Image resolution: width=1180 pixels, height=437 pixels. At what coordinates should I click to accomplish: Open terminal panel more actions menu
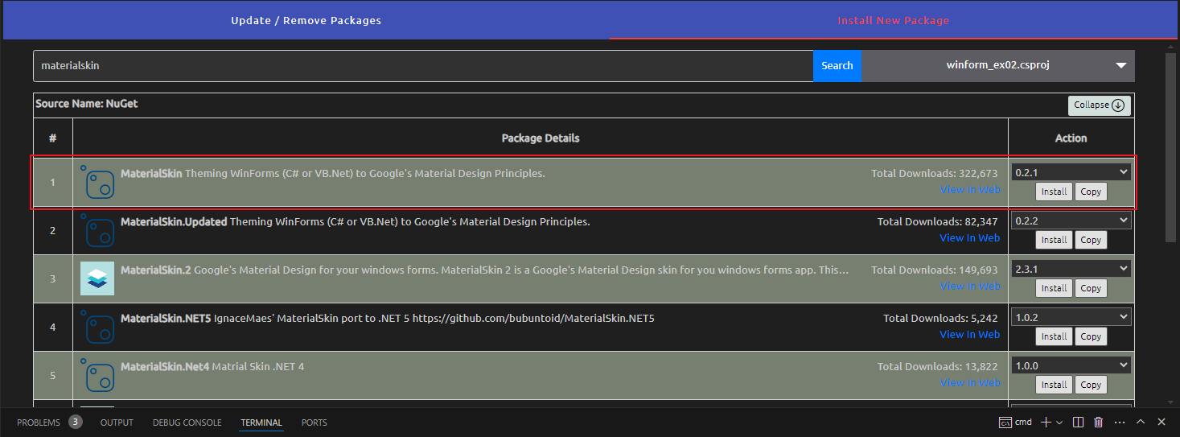1119,422
